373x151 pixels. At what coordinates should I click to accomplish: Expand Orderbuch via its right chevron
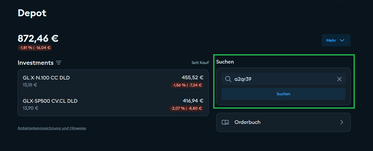pos(342,122)
